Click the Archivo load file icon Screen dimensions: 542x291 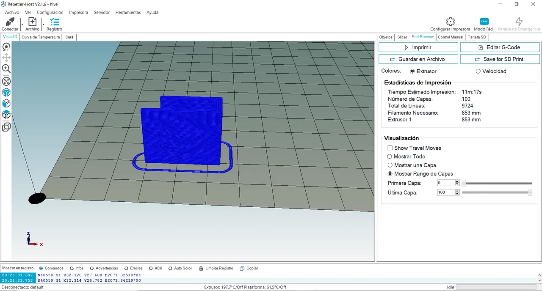(32, 22)
